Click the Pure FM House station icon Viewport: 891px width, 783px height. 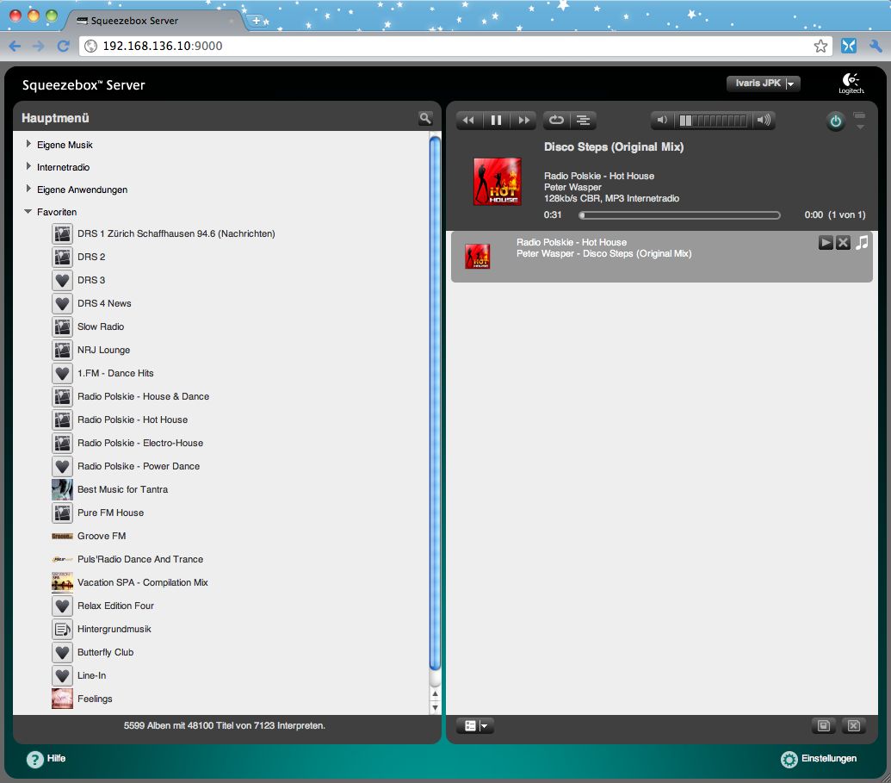point(63,513)
